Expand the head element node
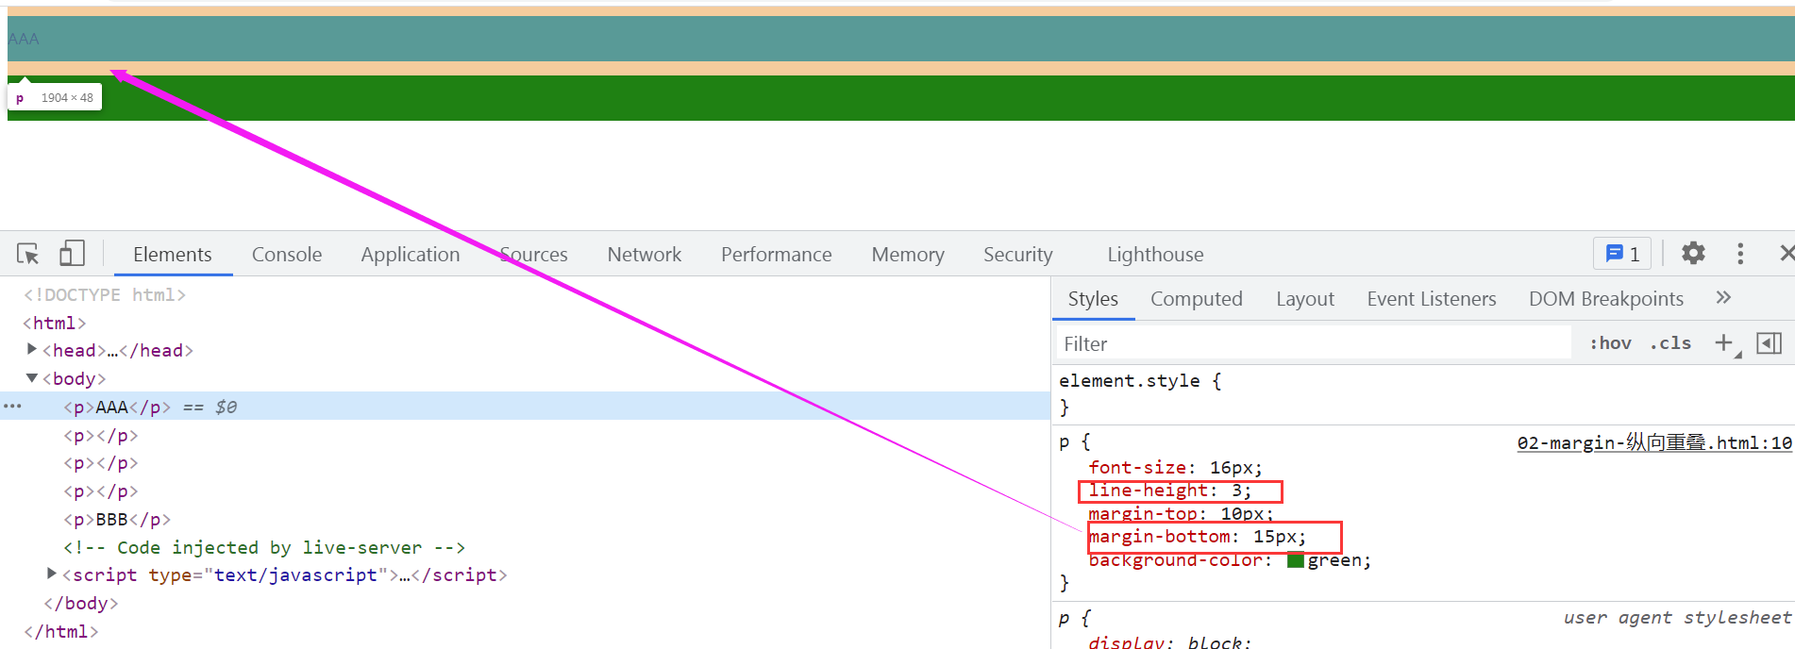 tap(32, 349)
